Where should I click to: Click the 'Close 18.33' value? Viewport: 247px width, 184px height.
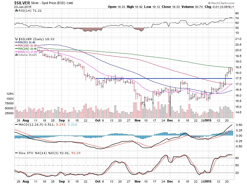[171, 7]
